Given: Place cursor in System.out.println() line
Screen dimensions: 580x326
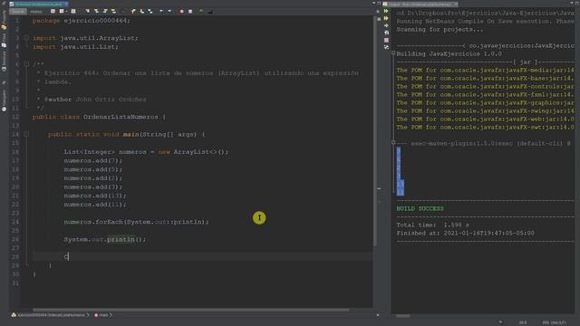Looking at the screenshot, I should (x=105, y=239).
